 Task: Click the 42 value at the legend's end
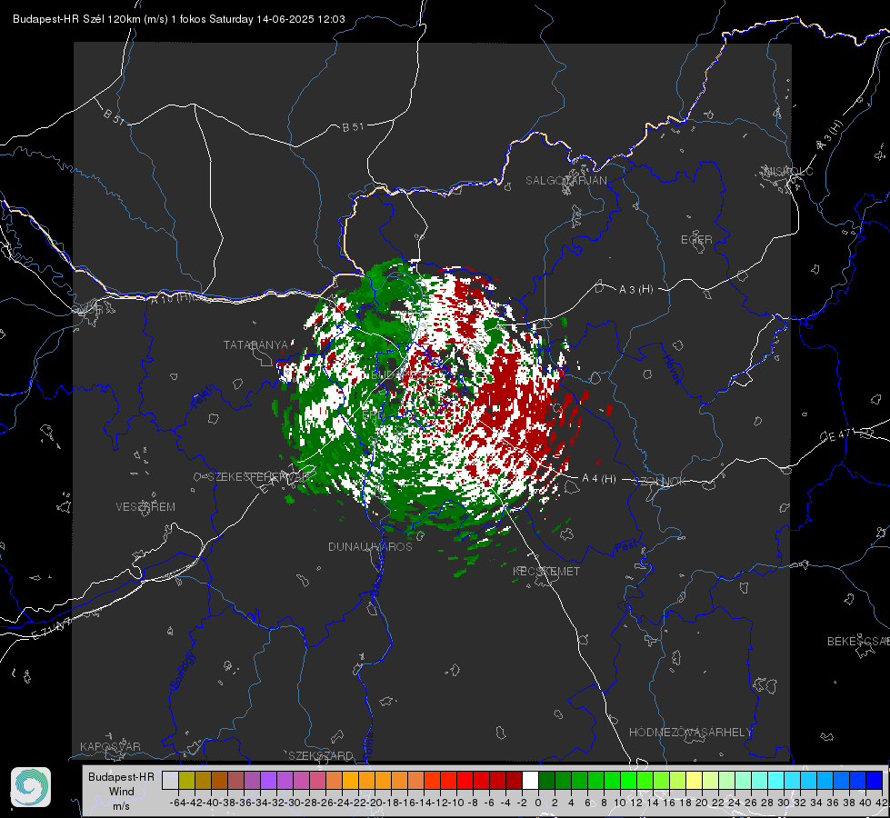click(x=881, y=803)
